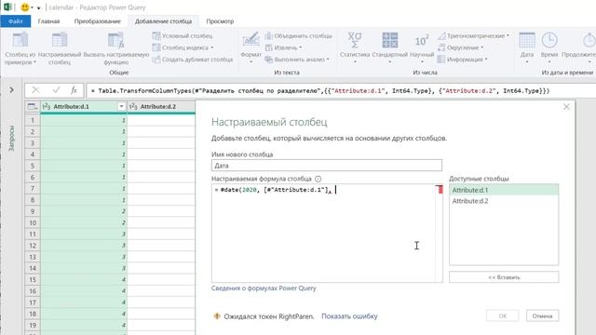Click the Отмена button
The image size is (596, 335).
[x=542, y=316]
